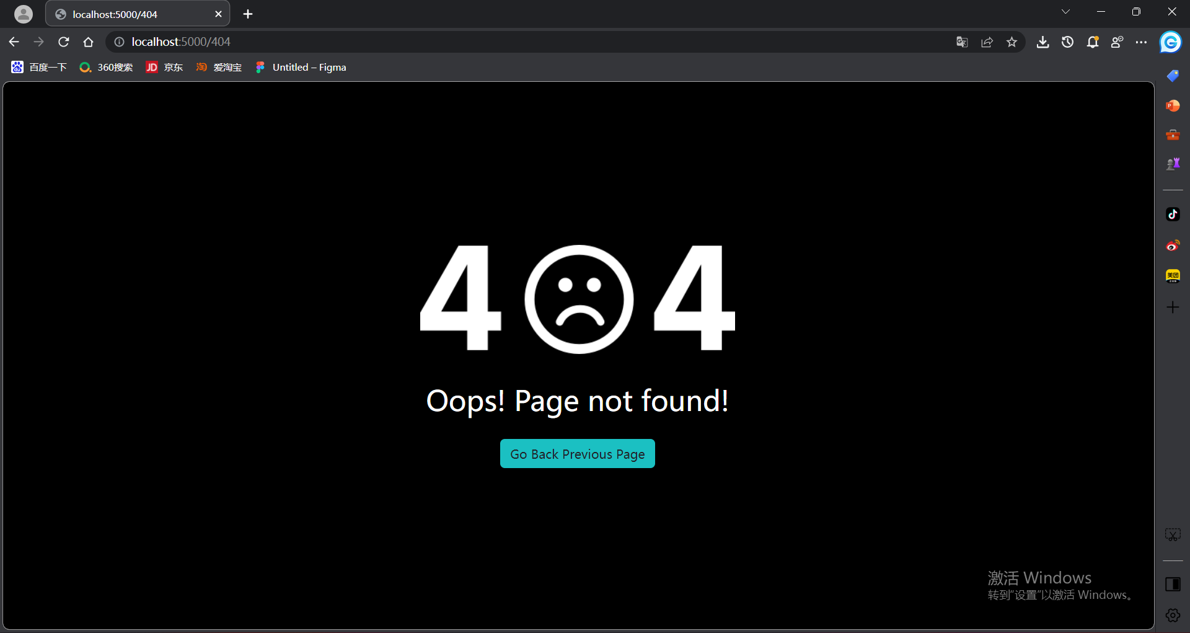Open the chess pieces sidebar icon
This screenshot has height=633, width=1190.
1173,164
